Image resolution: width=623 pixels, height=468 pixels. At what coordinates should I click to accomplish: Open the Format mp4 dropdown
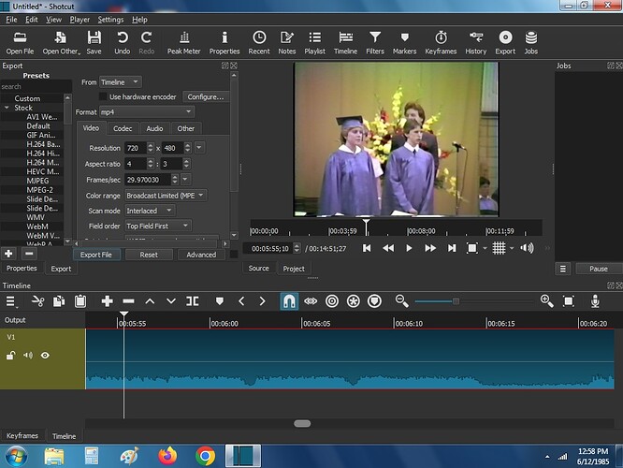tap(146, 112)
